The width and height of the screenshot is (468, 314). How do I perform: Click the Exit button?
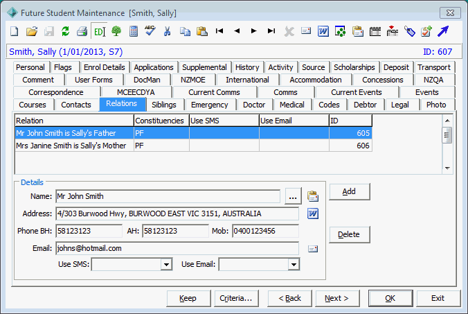(438, 298)
